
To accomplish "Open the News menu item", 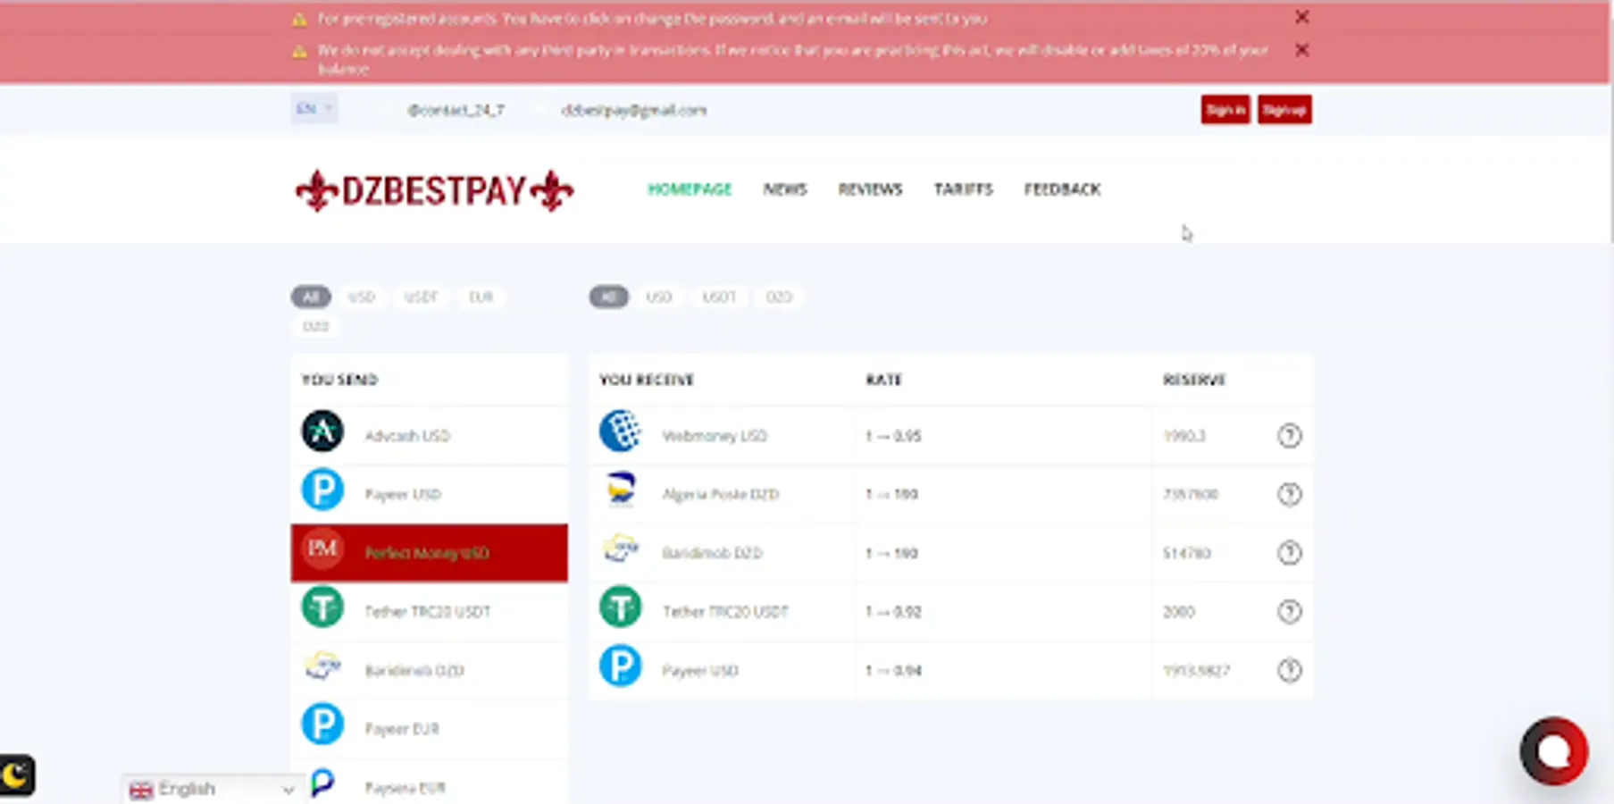I will click(x=785, y=189).
